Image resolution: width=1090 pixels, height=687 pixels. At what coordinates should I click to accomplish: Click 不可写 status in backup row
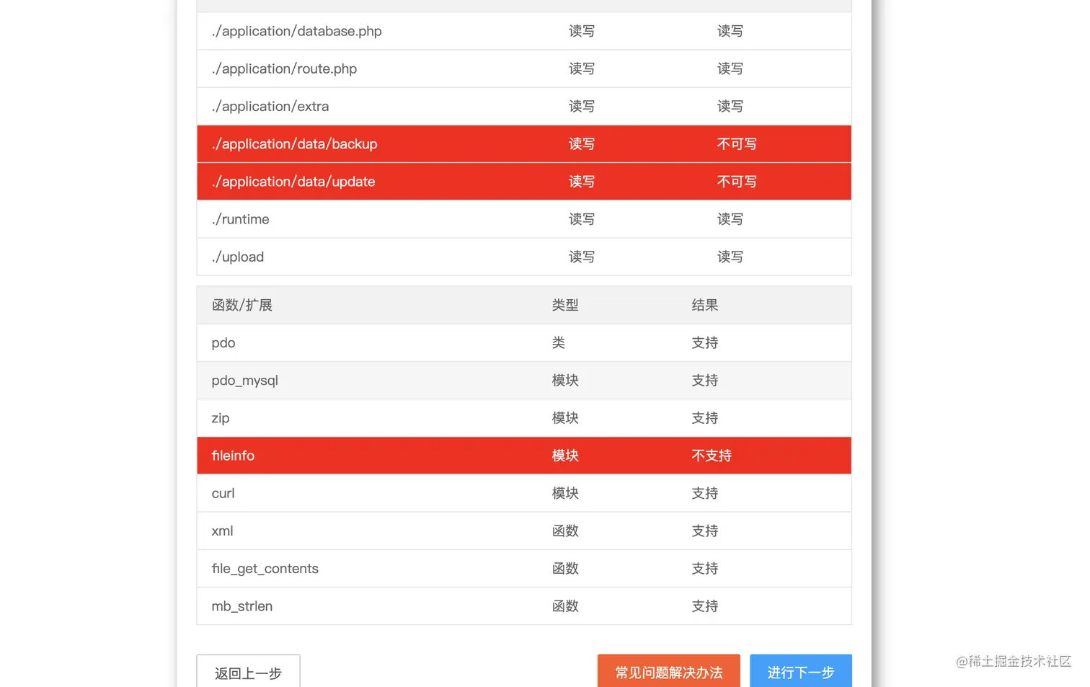(x=737, y=144)
